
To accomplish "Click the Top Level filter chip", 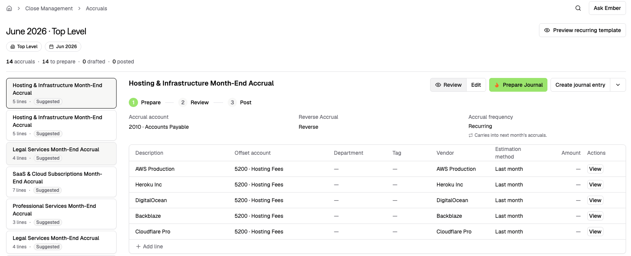I will pos(24,47).
